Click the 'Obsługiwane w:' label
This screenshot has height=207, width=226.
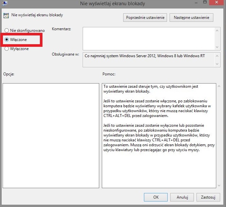coord(65,54)
